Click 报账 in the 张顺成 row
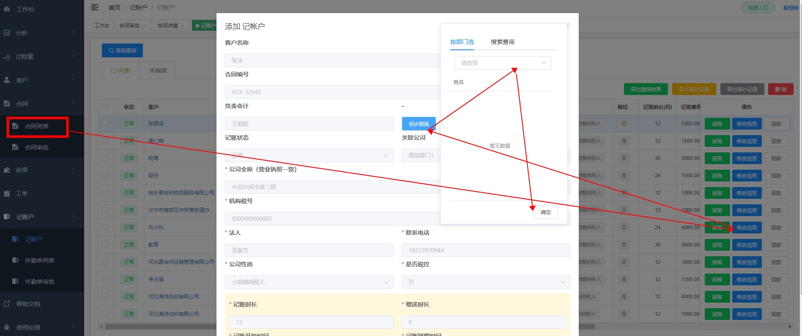This screenshot has height=336, width=802. click(717, 124)
